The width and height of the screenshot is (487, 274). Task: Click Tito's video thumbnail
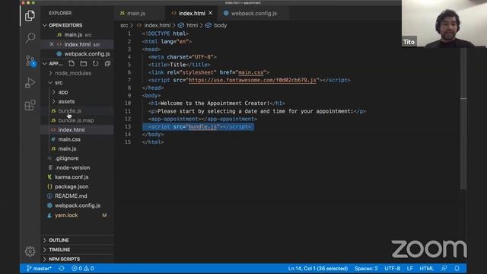click(444, 24)
